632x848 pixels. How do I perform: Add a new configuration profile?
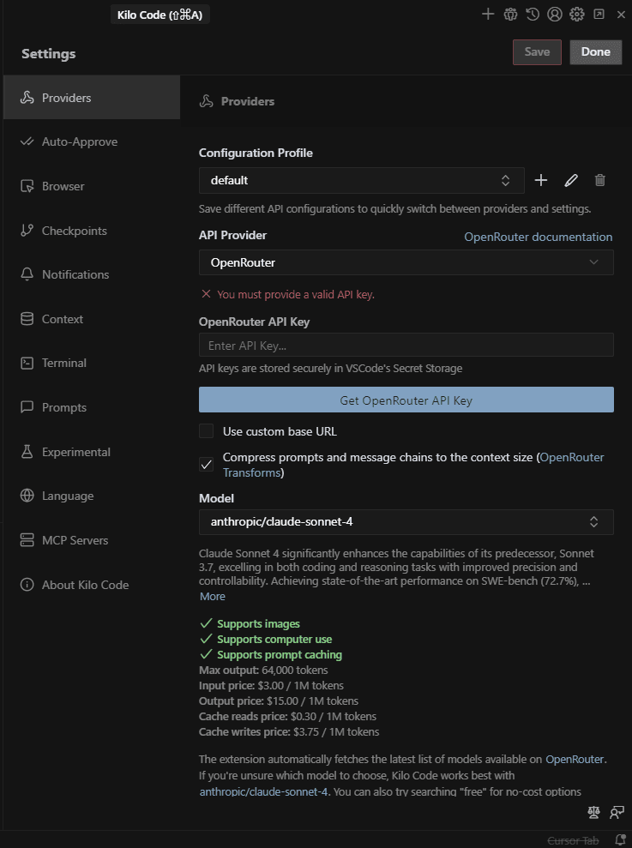click(x=540, y=180)
